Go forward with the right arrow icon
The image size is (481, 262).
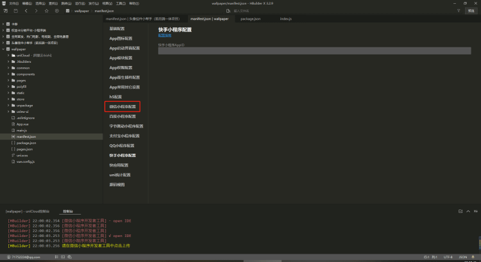36,11
